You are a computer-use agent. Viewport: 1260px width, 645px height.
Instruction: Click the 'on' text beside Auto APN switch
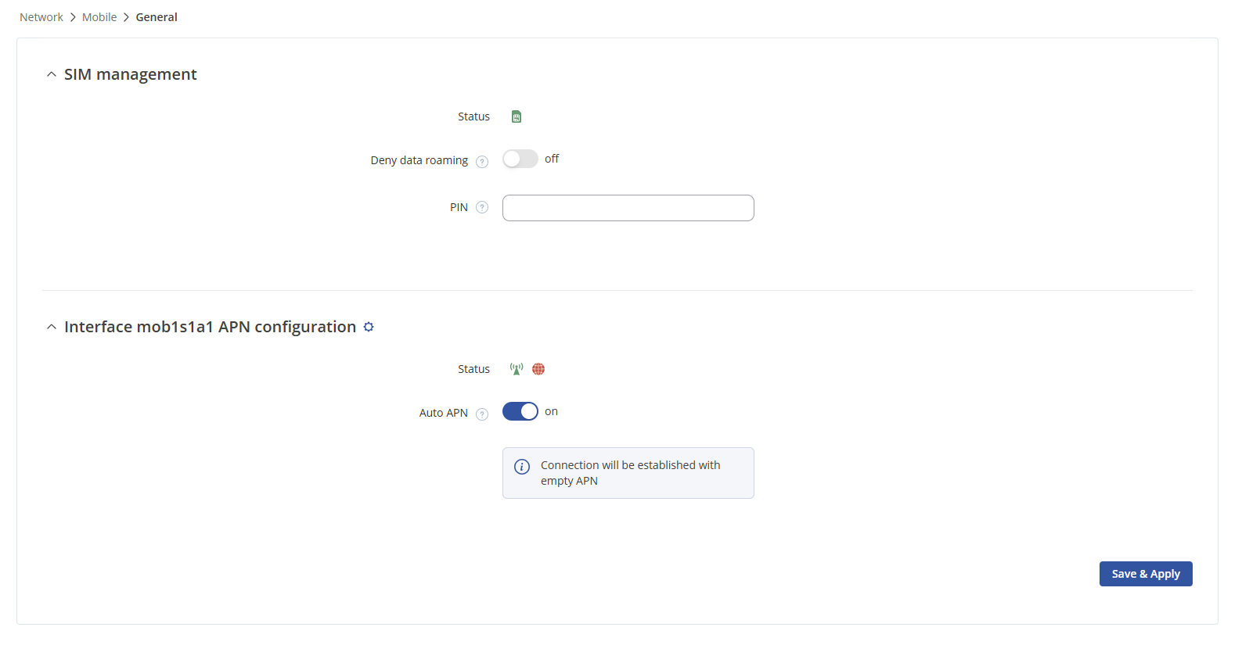[552, 411]
